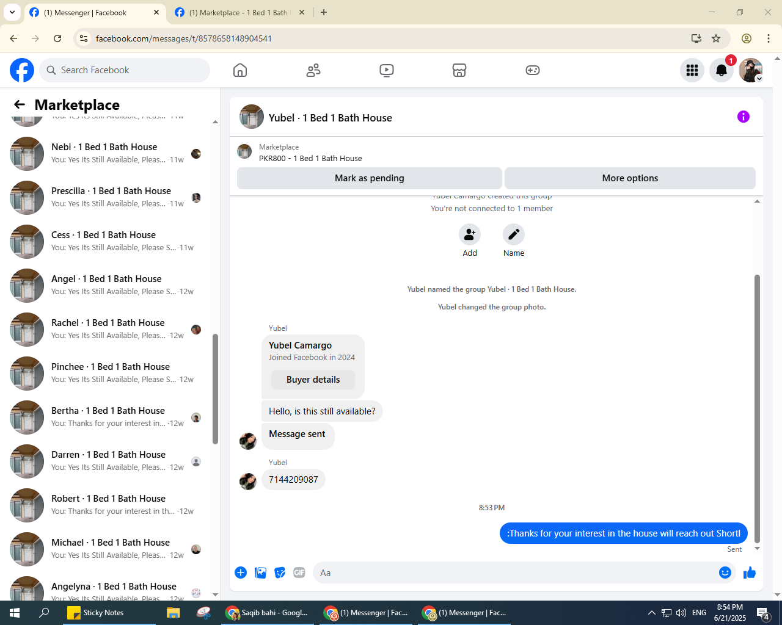Switch to Marketplace 1 Bed 1 Bath tab
Screen dimensions: 782x625
pos(239,12)
